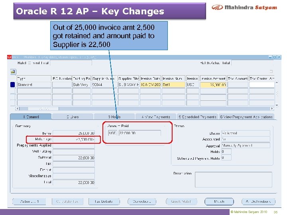Open View Prepayment Applications tab

246,117
